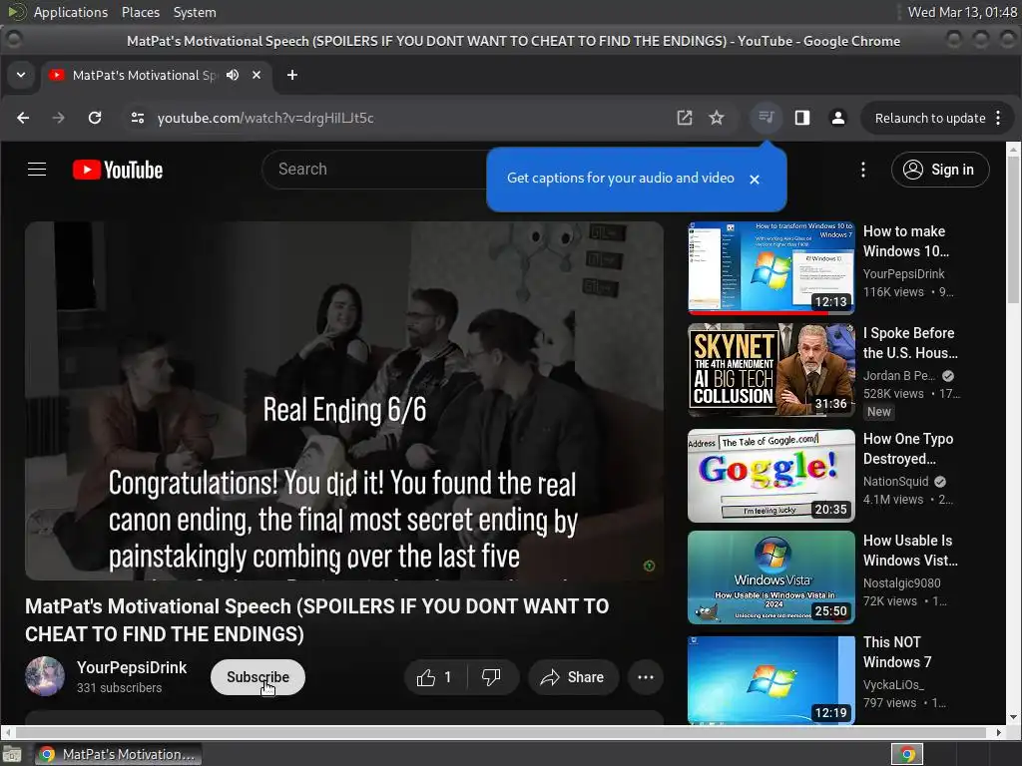The image size is (1022, 766).
Task: Open SKYNET Jordan Peterson video thumbnail
Action: (771, 370)
